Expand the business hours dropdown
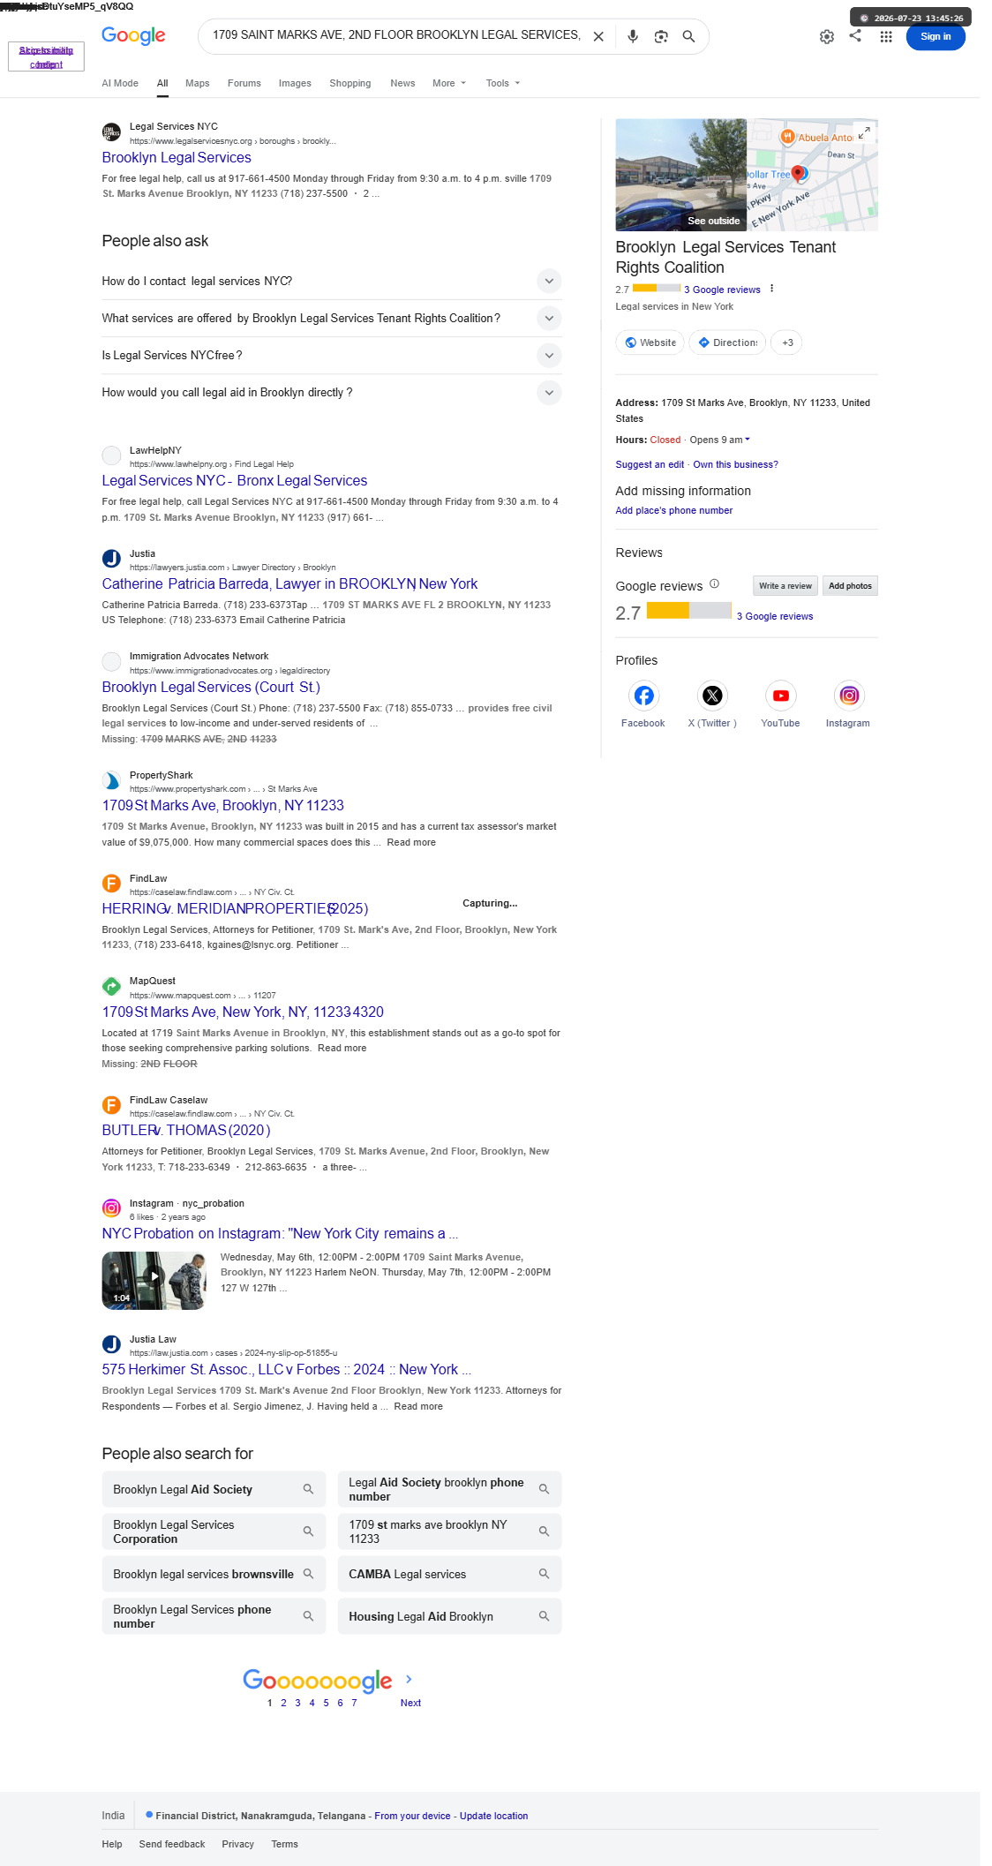The image size is (992, 1866). (x=748, y=440)
